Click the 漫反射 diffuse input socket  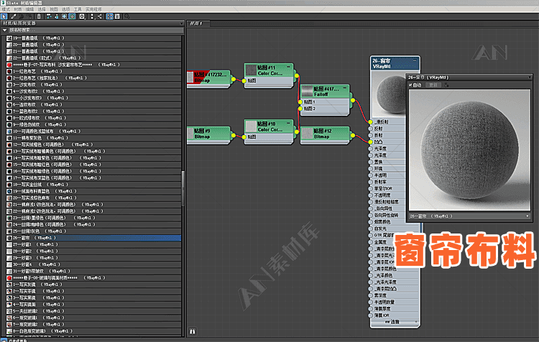coord(369,122)
